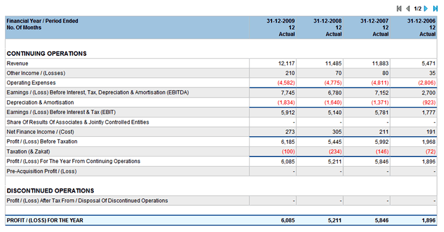Click net finance income value 191
Image resolution: width=444 pixels, height=232 pixels.
431,132
